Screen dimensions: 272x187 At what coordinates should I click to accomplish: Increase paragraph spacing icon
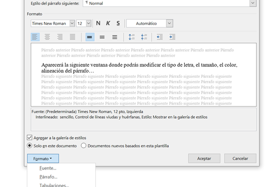coord(131,37)
